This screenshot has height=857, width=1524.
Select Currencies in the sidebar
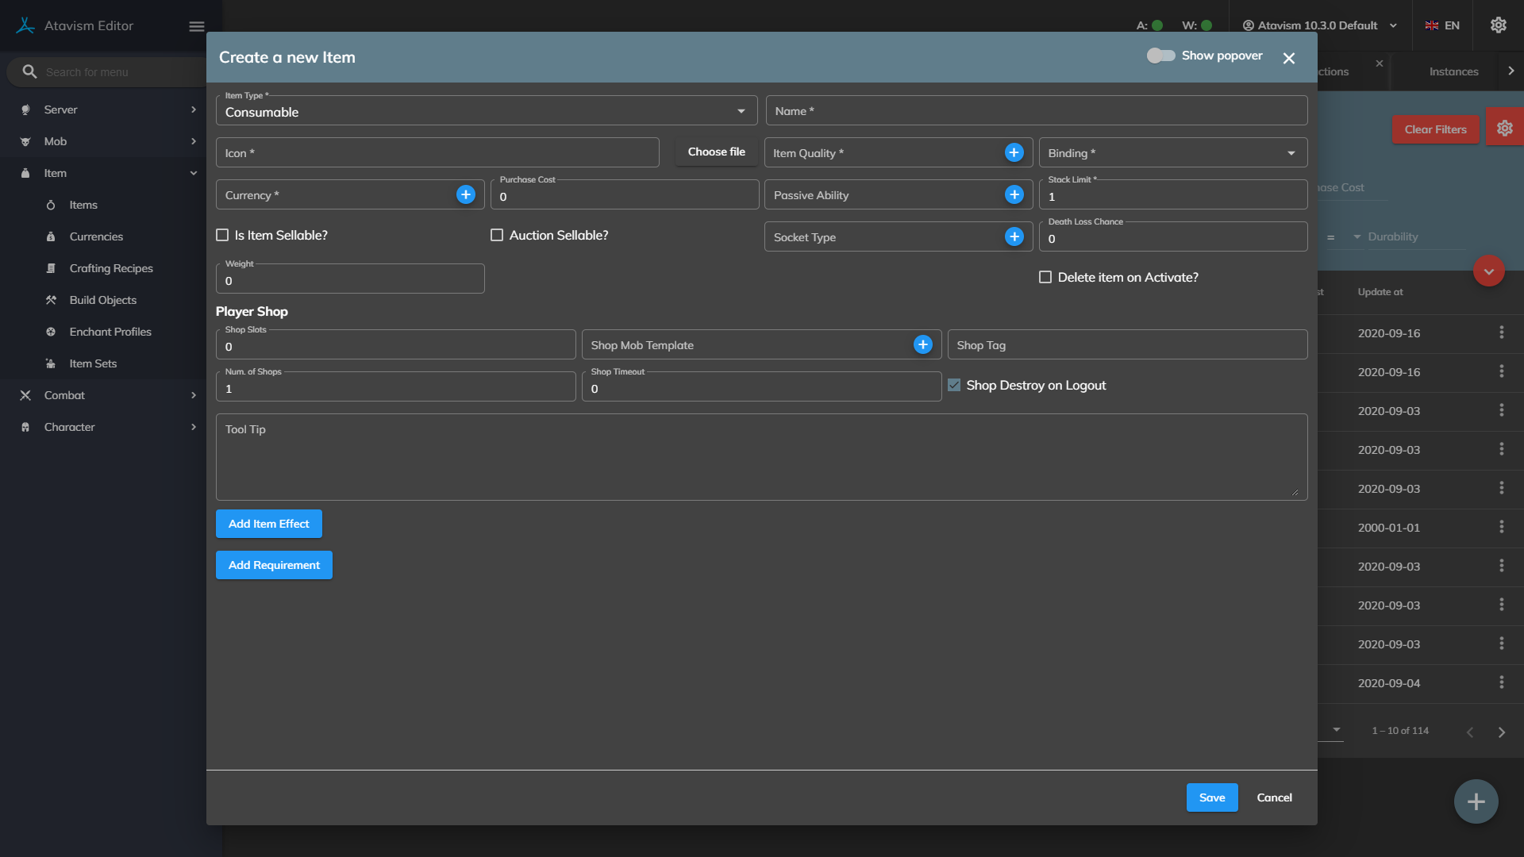coord(96,236)
